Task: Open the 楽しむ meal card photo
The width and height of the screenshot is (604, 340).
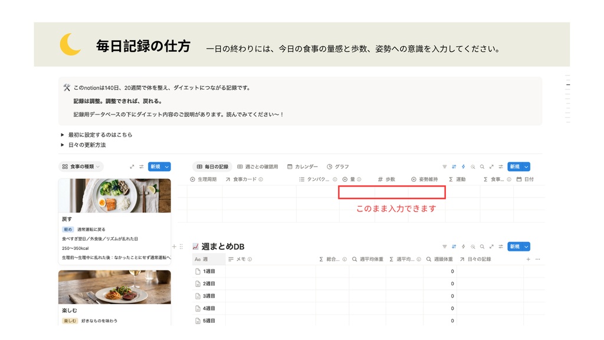Action: [114, 287]
